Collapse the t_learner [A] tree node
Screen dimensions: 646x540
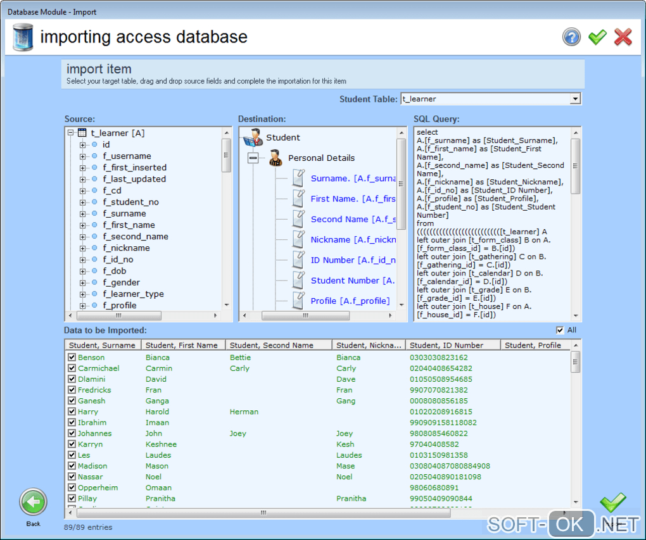(70, 133)
